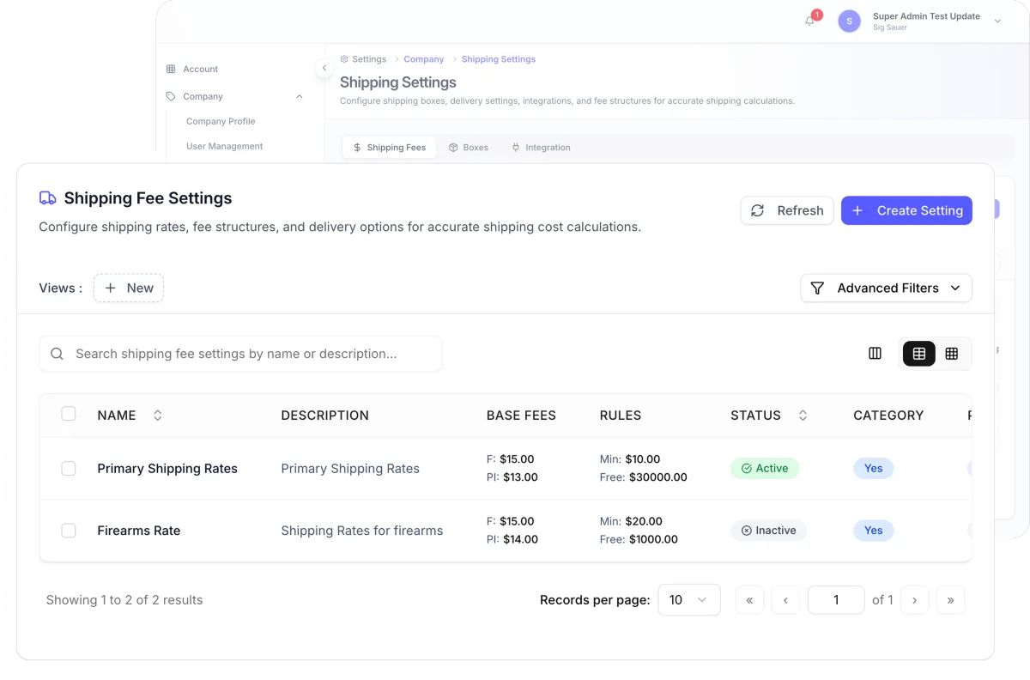The height and width of the screenshot is (680, 1030).
Task: Sort by the NAME column arrows
Action: coord(158,416)
